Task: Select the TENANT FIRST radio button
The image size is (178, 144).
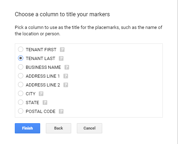Action: [x=20, y=49]
